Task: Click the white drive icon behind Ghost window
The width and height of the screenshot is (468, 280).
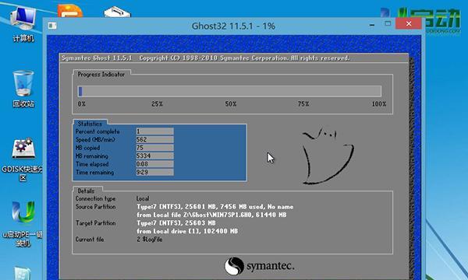Action: click(117, 12)
